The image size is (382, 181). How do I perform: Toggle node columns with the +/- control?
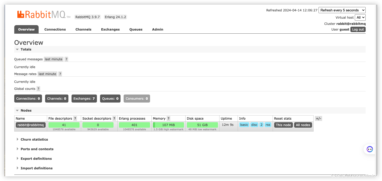(x=318, y=118)
